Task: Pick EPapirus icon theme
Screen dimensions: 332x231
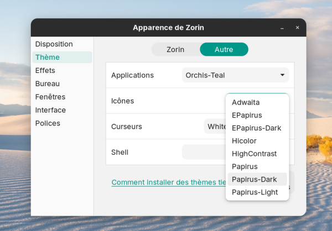Action: pos(247,115)
